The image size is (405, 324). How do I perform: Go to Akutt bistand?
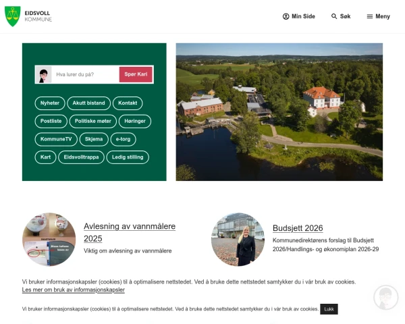tap(89, 103)
